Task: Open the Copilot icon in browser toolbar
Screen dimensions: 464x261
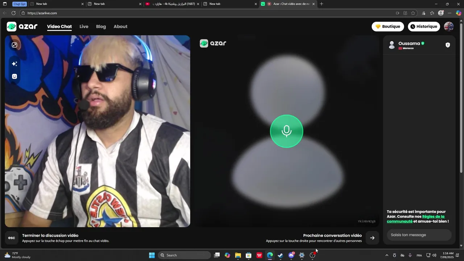Action: (x=459, y=13)
